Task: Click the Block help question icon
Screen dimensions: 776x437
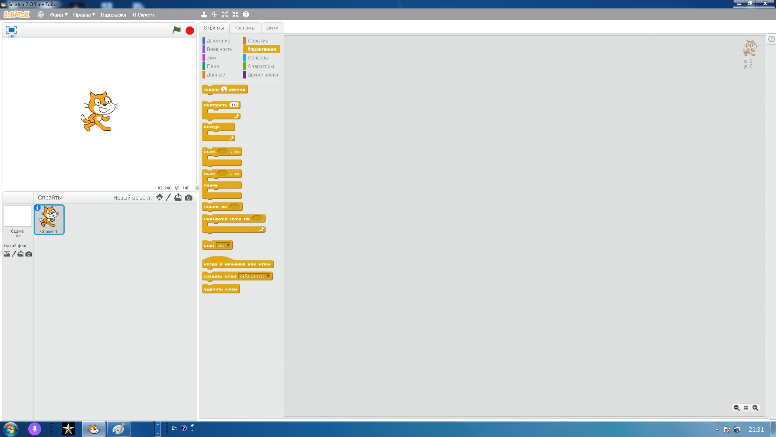Action: point(246,15)
